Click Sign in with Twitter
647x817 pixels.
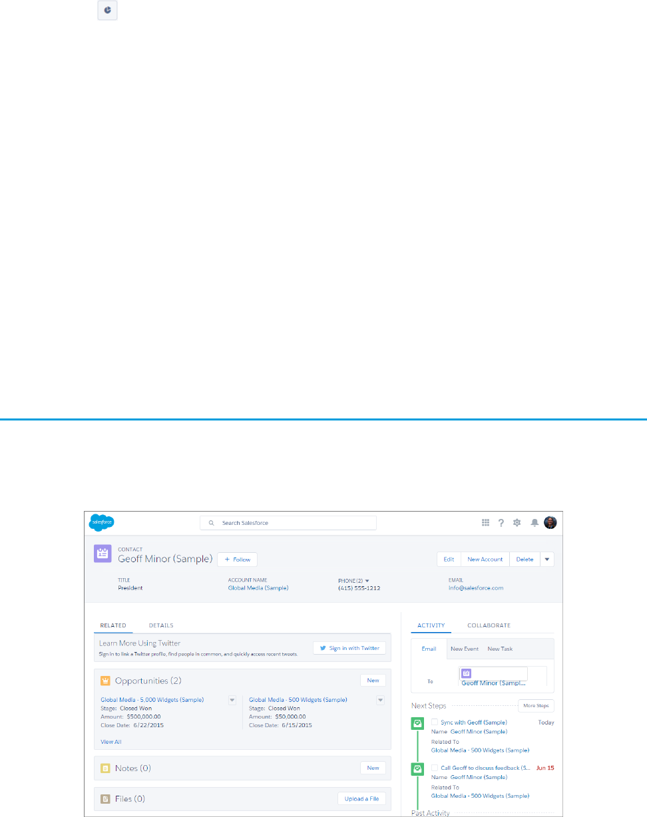[x=349, y=648]
